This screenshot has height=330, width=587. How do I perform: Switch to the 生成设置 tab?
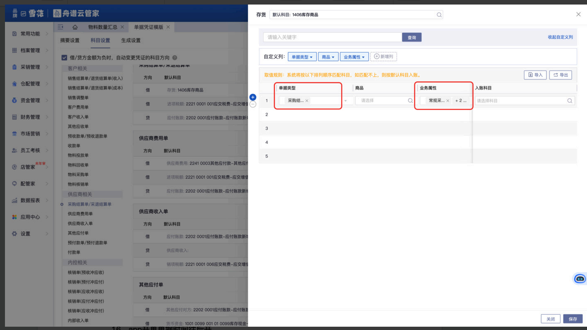tap(131, 40)
